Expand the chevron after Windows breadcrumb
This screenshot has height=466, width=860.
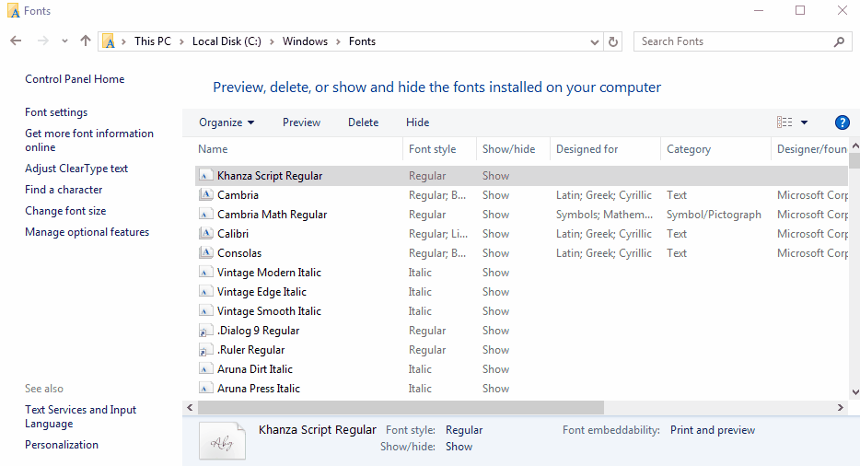[338, 41]
